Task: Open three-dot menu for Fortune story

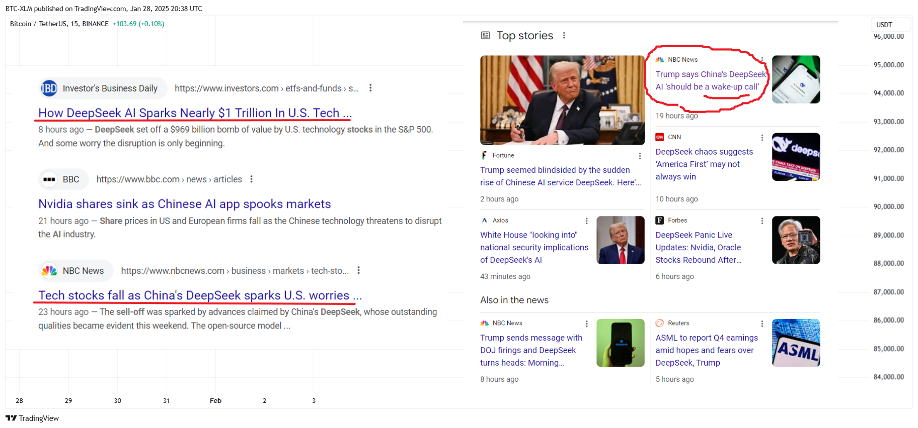Action: pos(640,156)
